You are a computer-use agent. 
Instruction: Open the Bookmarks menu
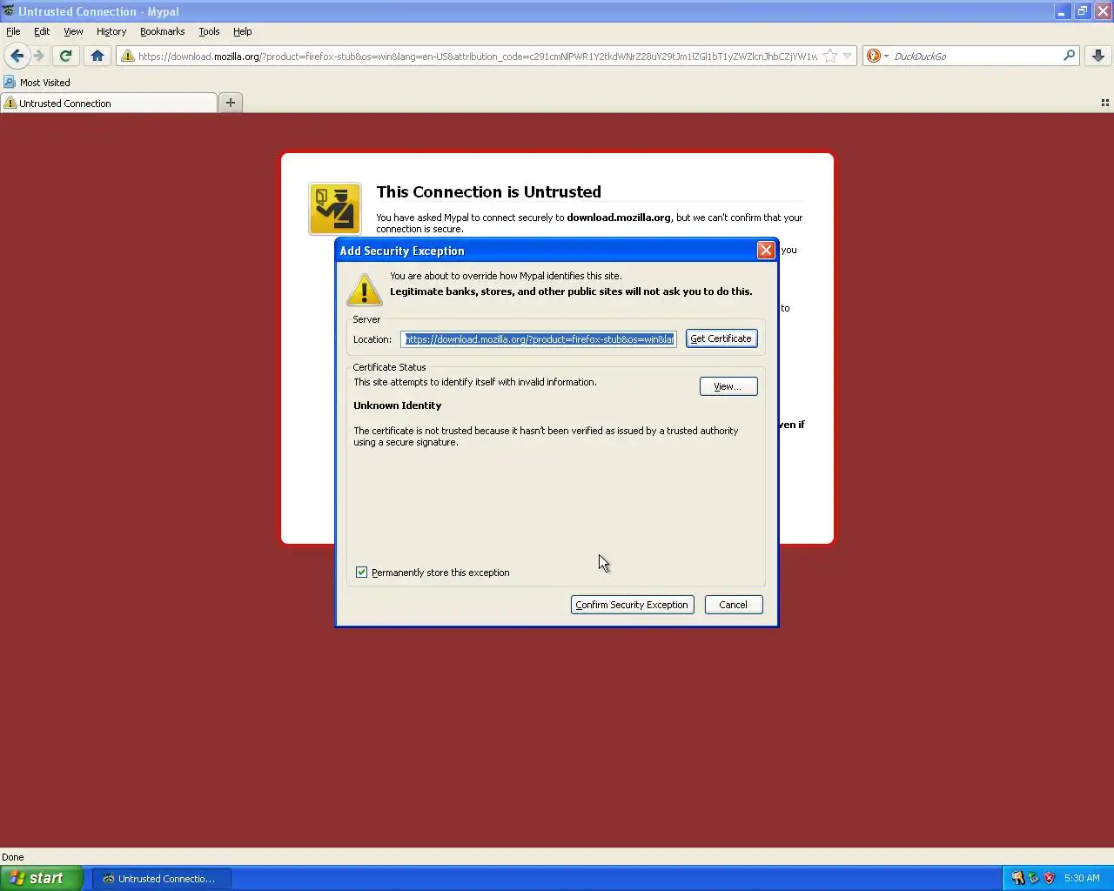pos(162,31)
